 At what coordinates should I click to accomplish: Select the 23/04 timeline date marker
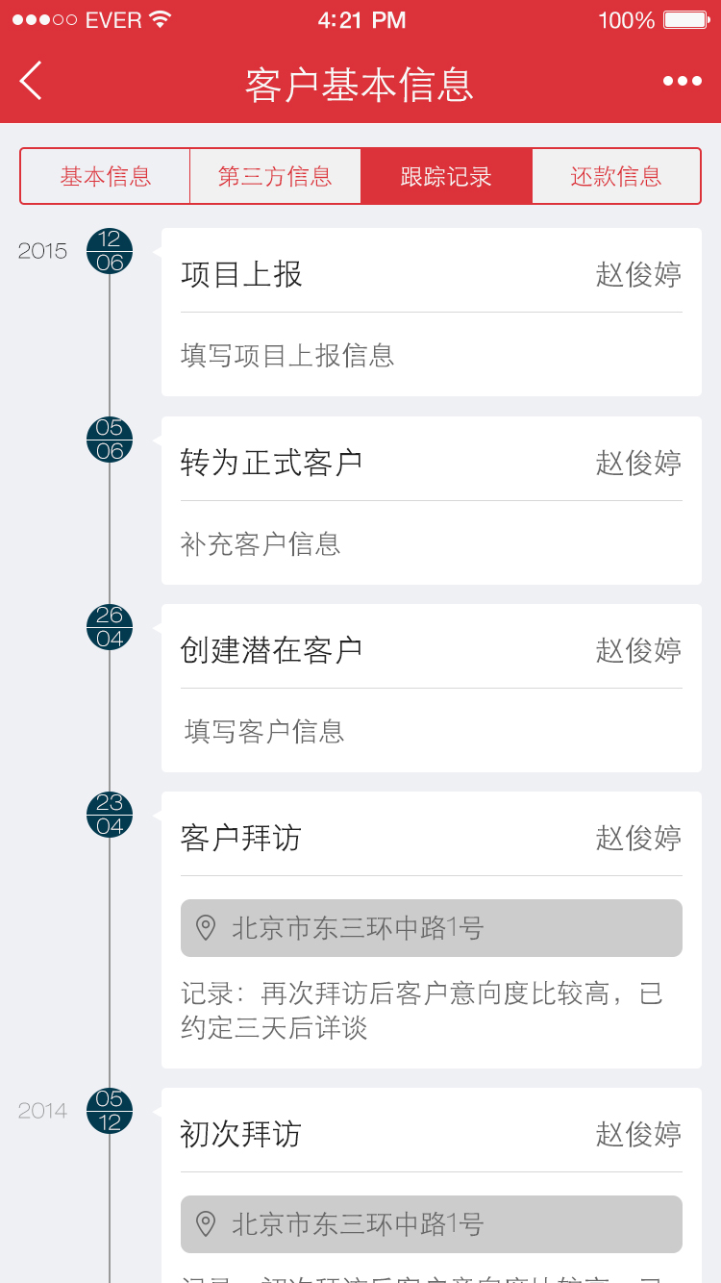[110, 815]
